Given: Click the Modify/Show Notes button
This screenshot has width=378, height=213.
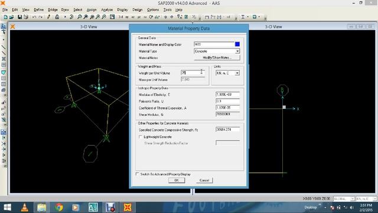Looking at the screenshot, I should [x=217, y=58].
